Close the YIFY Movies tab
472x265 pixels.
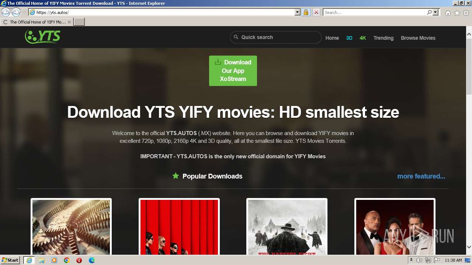click(x=69, y=22)
